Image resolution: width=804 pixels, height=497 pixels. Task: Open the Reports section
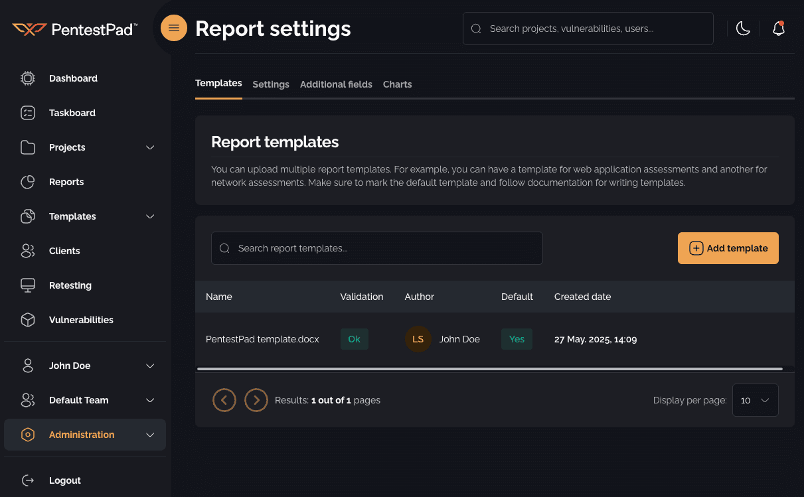tap(66, 182)
